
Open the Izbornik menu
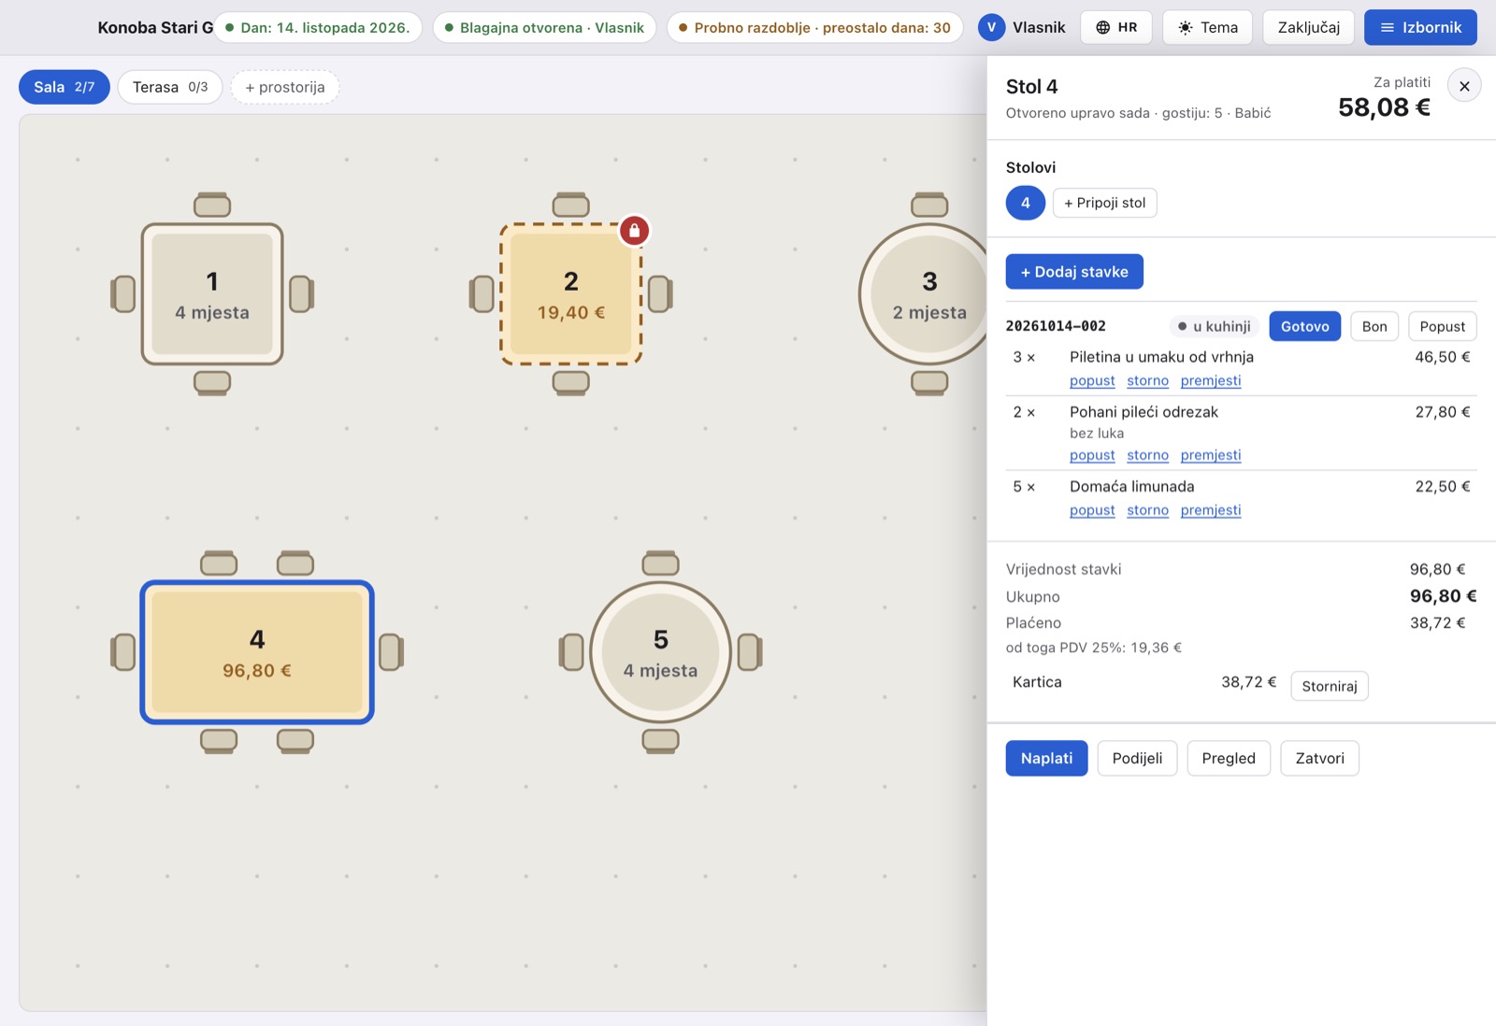(1420, 27)
